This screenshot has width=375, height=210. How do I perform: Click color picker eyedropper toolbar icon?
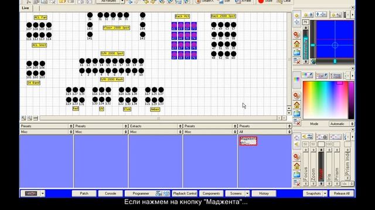(x=307, y=76)
